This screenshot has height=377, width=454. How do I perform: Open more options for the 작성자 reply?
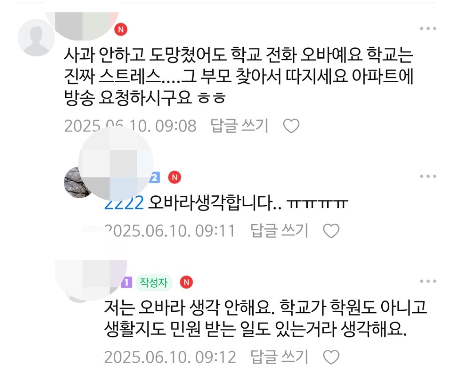coord(428,281)
